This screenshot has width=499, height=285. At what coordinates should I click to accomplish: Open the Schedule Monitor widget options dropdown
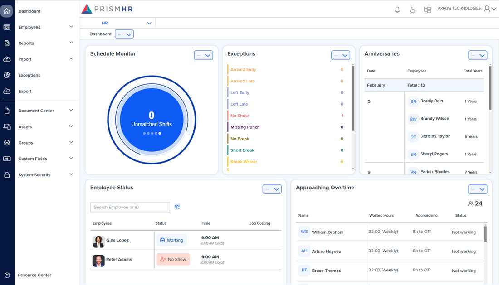(x=203, y=55)
